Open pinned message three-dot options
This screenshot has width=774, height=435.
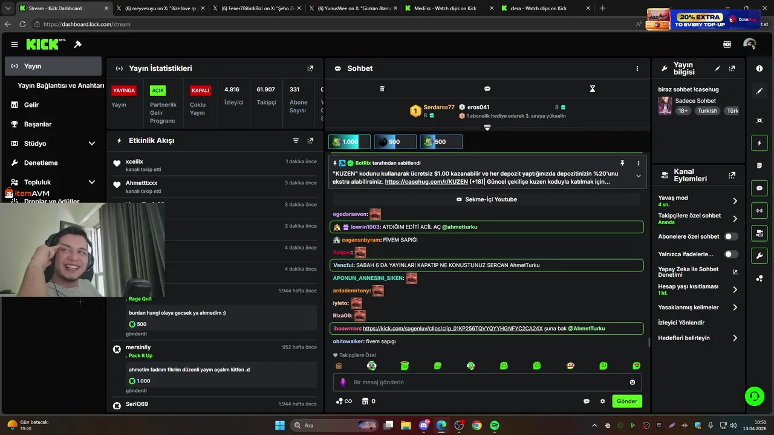[x=638, y=163]
